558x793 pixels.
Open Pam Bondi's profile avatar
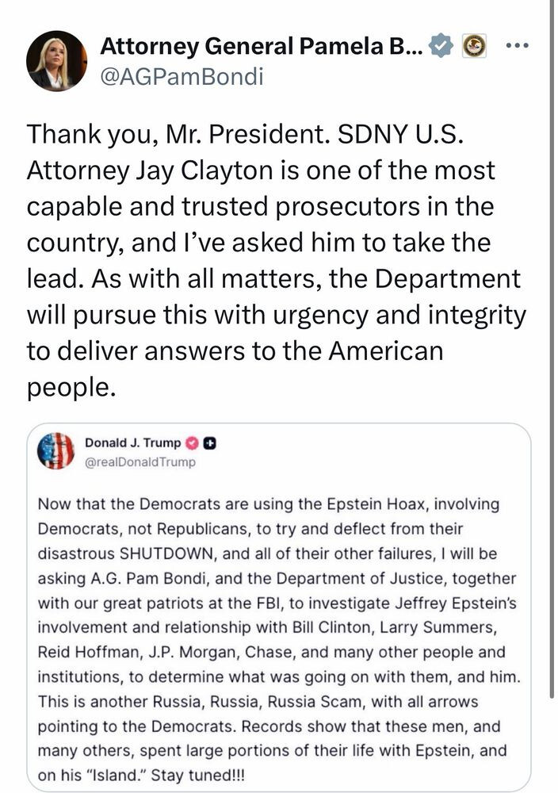tap(56, 60)
